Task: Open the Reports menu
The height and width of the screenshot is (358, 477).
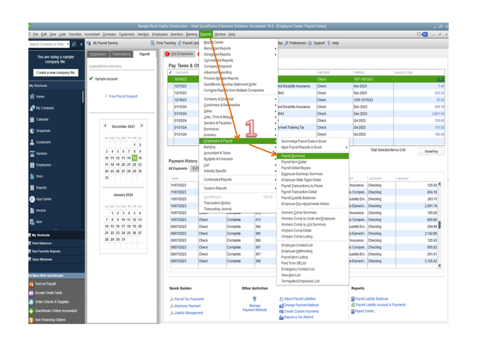Action: [x=206, y=34]
